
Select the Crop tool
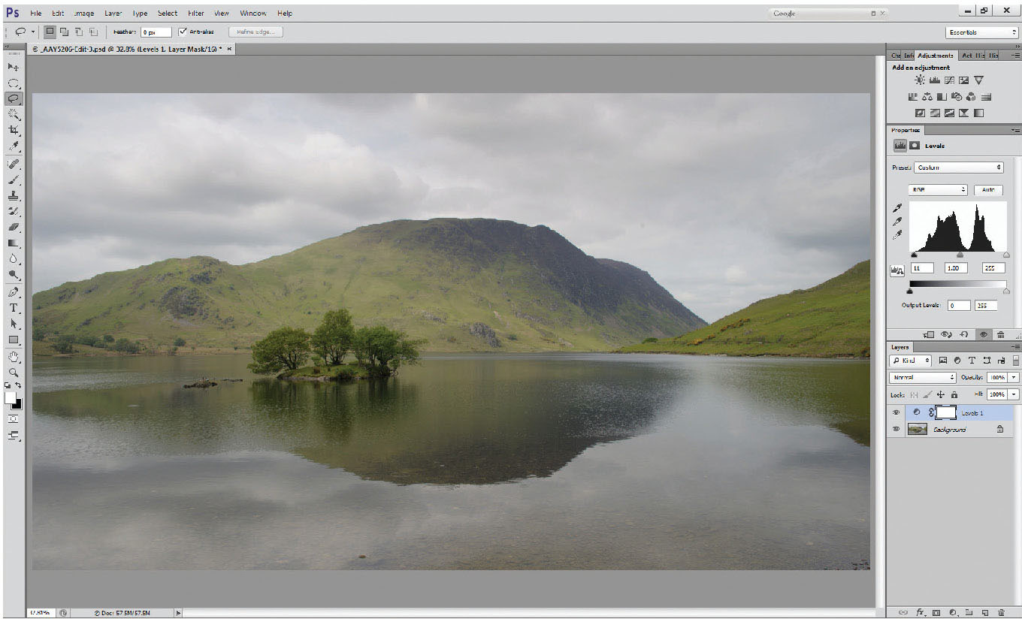[14, 131]
